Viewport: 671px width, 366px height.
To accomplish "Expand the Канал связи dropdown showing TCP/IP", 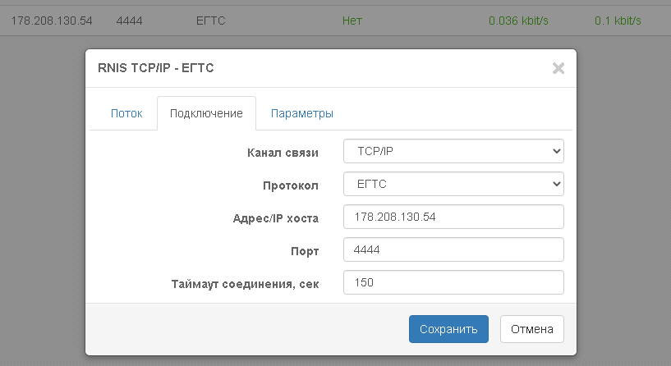I will click(453, 152).
